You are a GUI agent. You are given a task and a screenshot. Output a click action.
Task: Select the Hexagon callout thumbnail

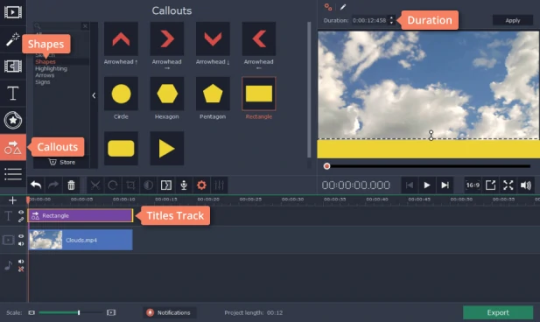[x=167, y=94]
